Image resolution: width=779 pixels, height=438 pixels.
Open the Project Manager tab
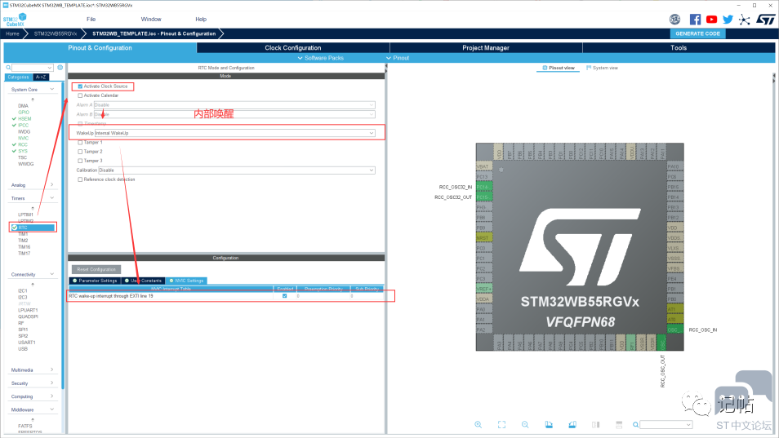click(x=485, y=48)
